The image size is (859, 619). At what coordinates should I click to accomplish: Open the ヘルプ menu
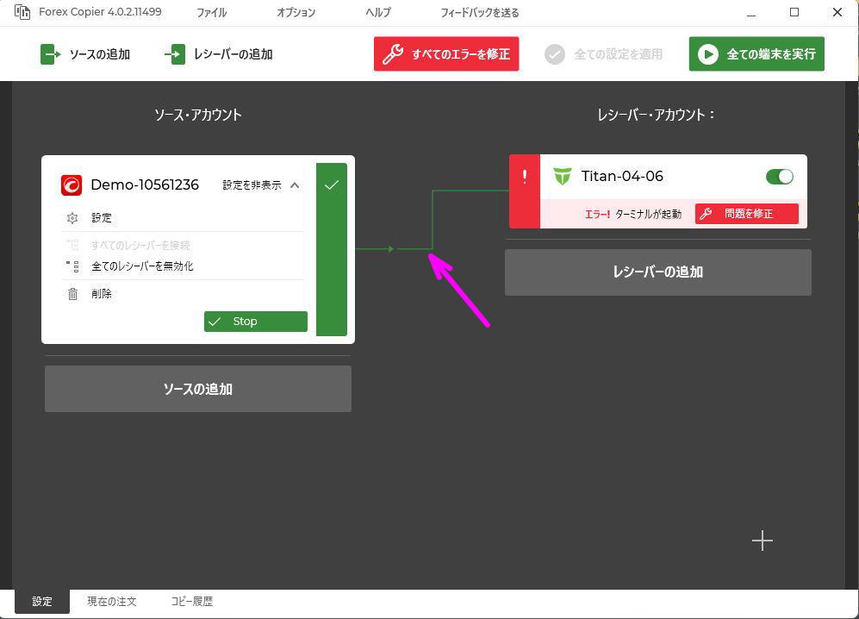378,12
